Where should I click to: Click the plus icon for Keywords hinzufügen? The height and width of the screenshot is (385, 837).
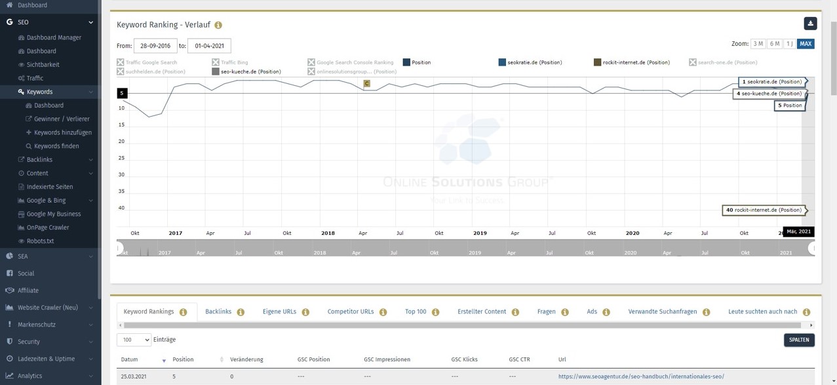tap(28, 132)
